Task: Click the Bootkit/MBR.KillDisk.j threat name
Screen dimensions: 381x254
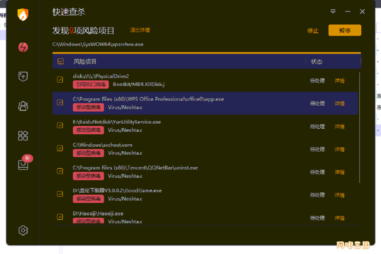Action: coord(139,84)
